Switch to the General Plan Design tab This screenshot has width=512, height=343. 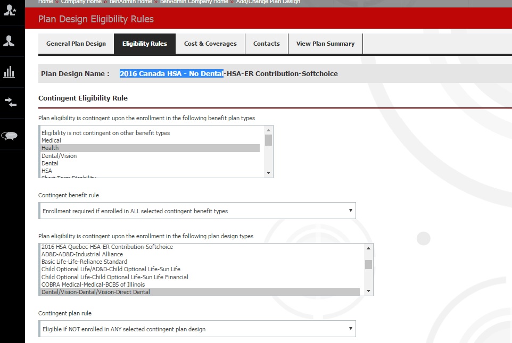(76, 44)
